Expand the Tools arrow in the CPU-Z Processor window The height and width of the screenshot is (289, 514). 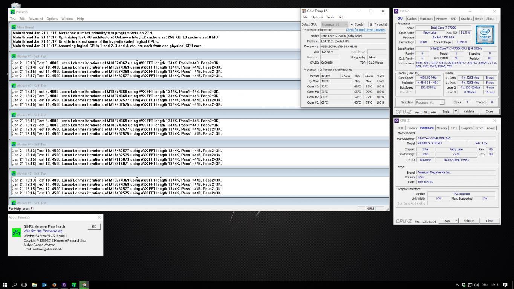(x=456, y=111)
